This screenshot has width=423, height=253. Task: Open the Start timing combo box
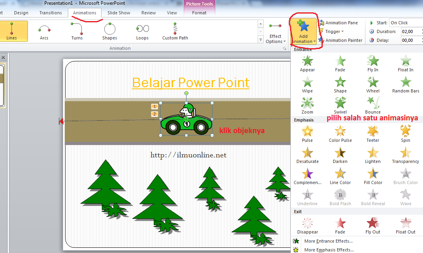pyautogui.click(x=405, y=23)
